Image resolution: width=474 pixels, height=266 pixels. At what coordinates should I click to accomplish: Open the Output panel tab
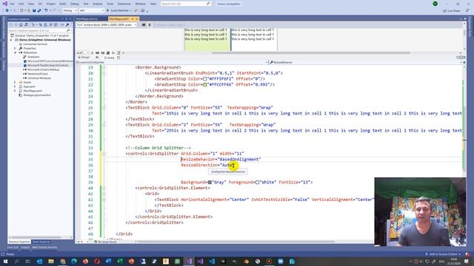(x=25, y=248)
